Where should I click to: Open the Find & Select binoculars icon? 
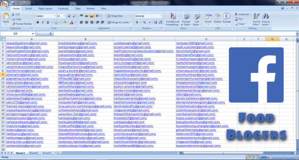tap(266, 19)
